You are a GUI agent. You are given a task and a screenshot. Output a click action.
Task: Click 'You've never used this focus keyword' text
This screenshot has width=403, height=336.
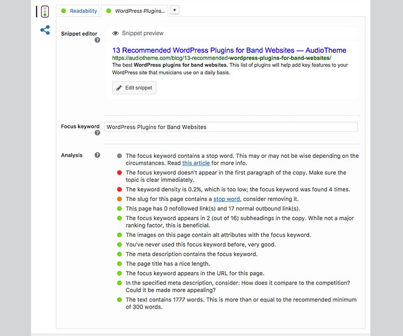point(201,245)
